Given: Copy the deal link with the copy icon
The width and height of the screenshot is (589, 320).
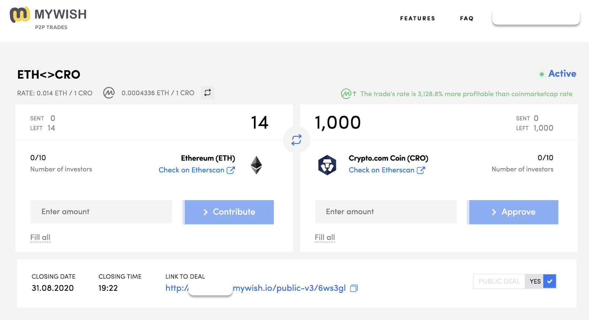Looking at the screenshot, I should [x=354, y=288].
